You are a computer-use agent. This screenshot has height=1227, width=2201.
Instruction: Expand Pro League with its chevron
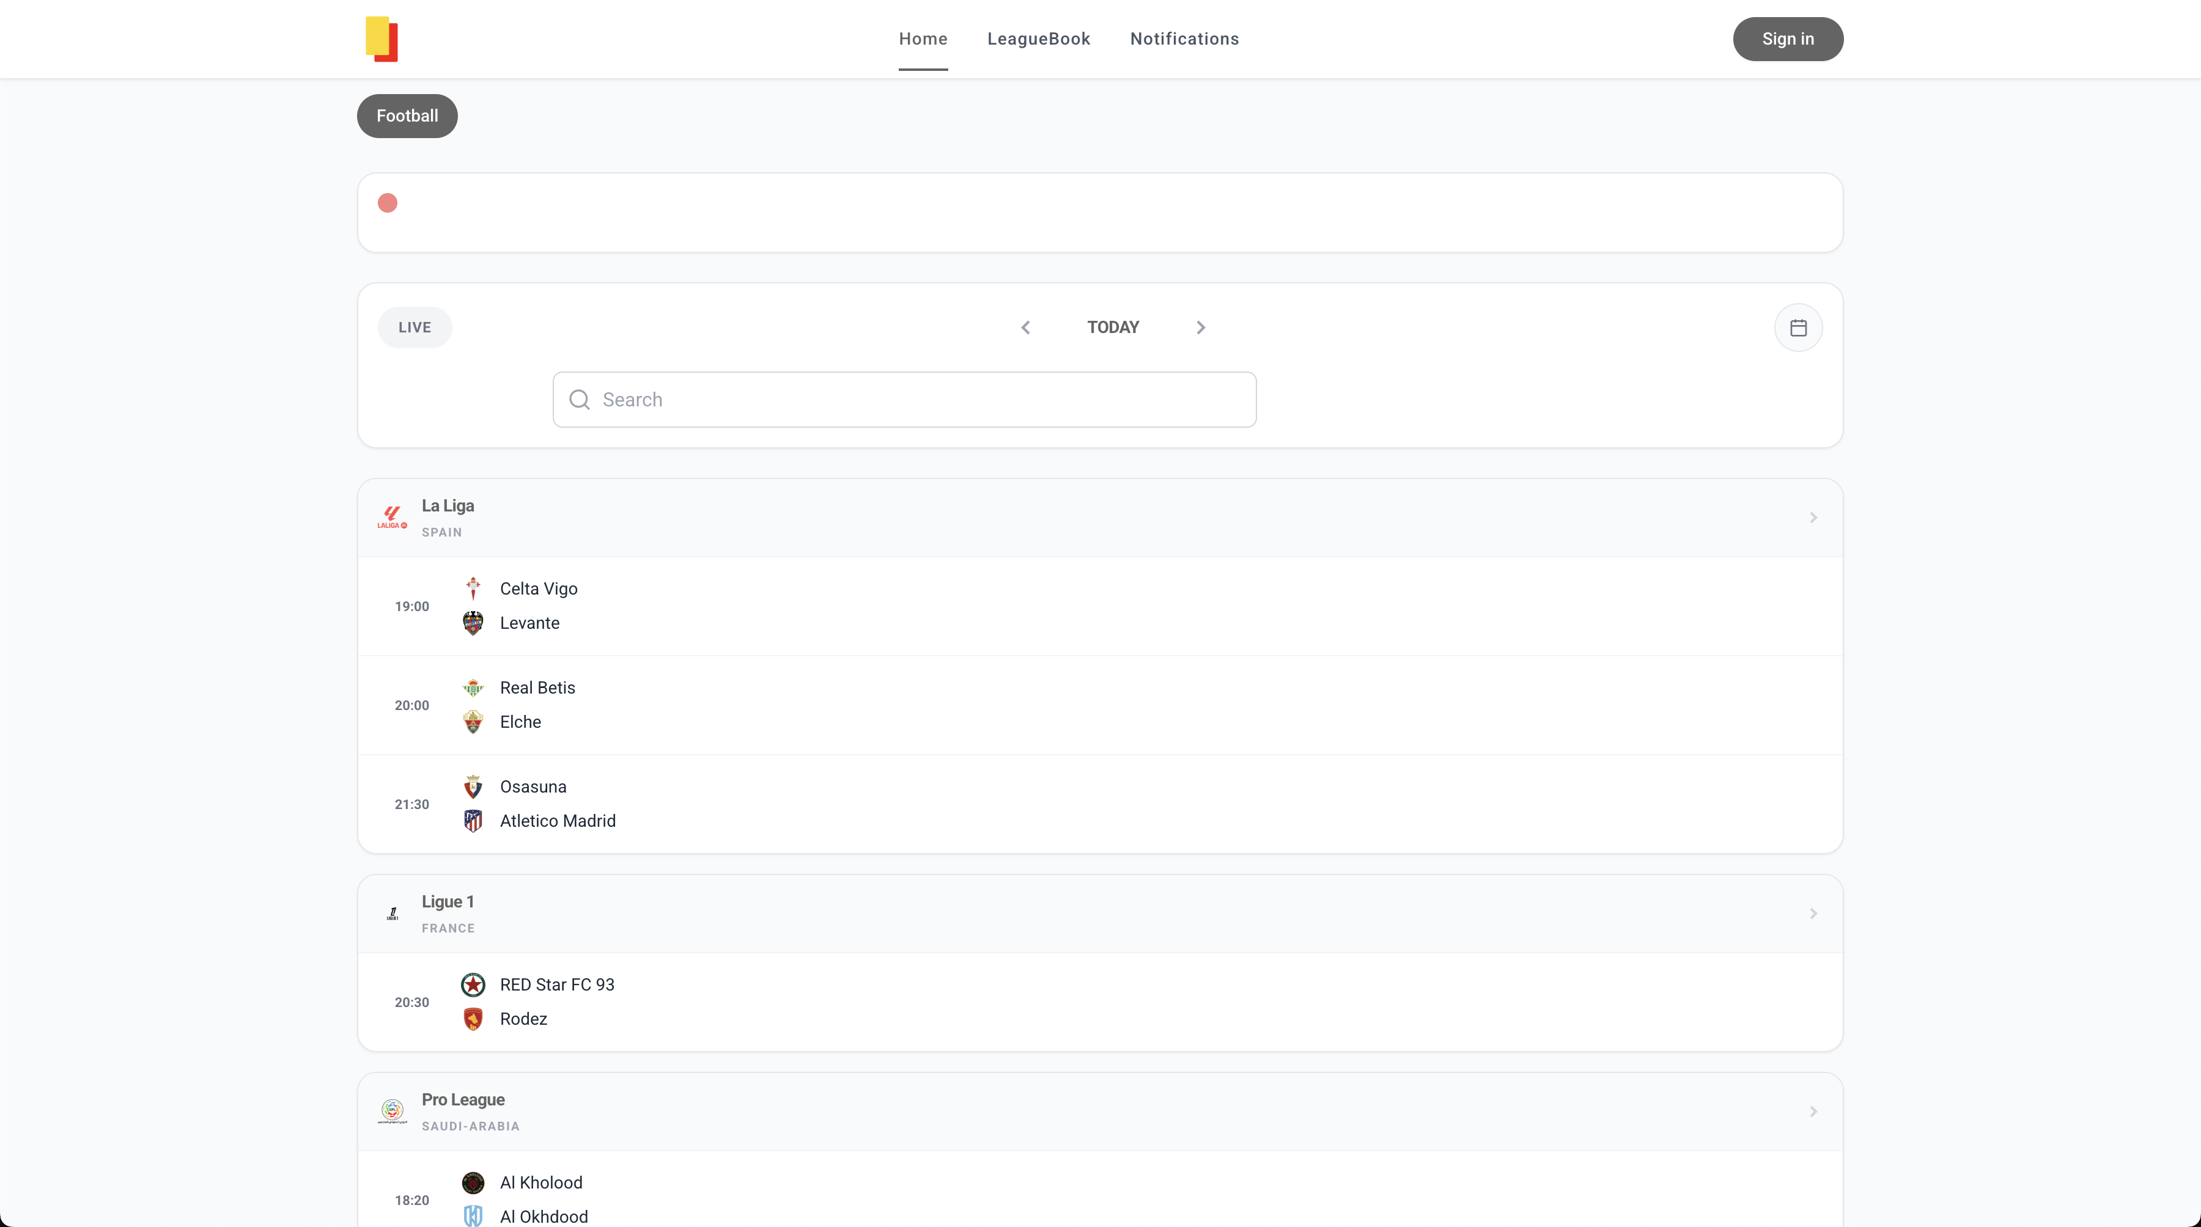coord(1813,1112)
